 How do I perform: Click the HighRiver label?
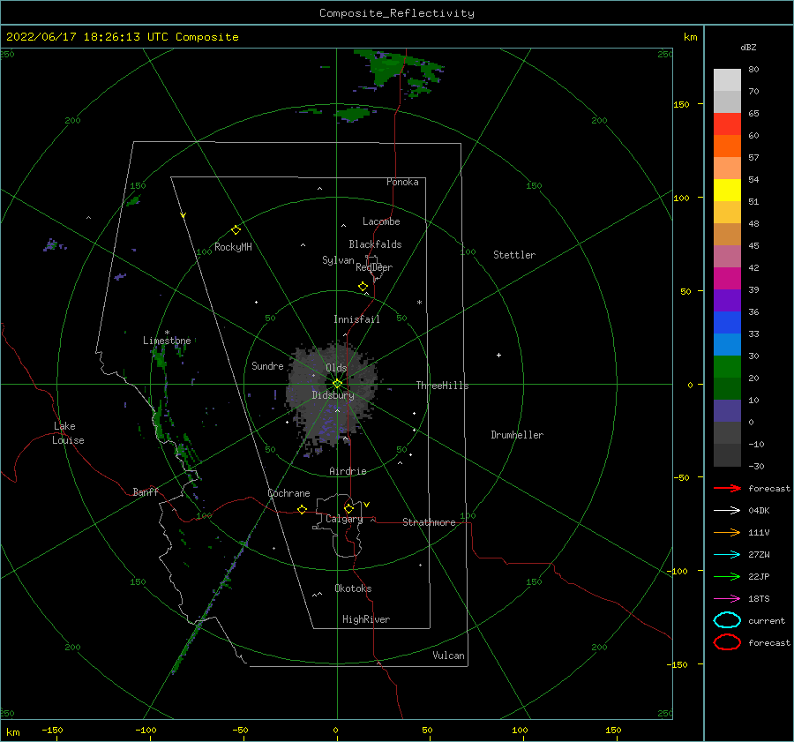(366, 619)
